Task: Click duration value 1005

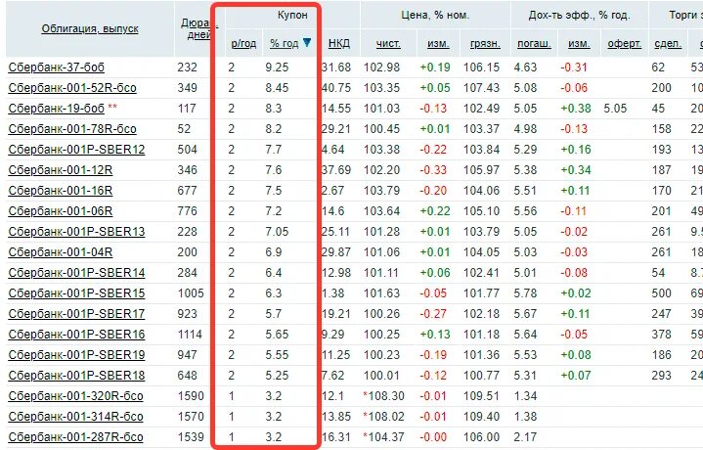Action: (191, 293)
